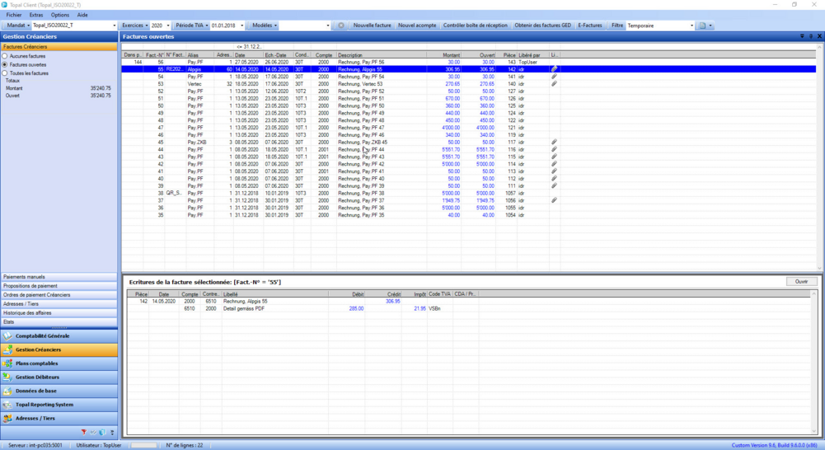The image size is (825, 450).
Task: Click the invoice list vertical scrollbar
Action: coord(819,157)
